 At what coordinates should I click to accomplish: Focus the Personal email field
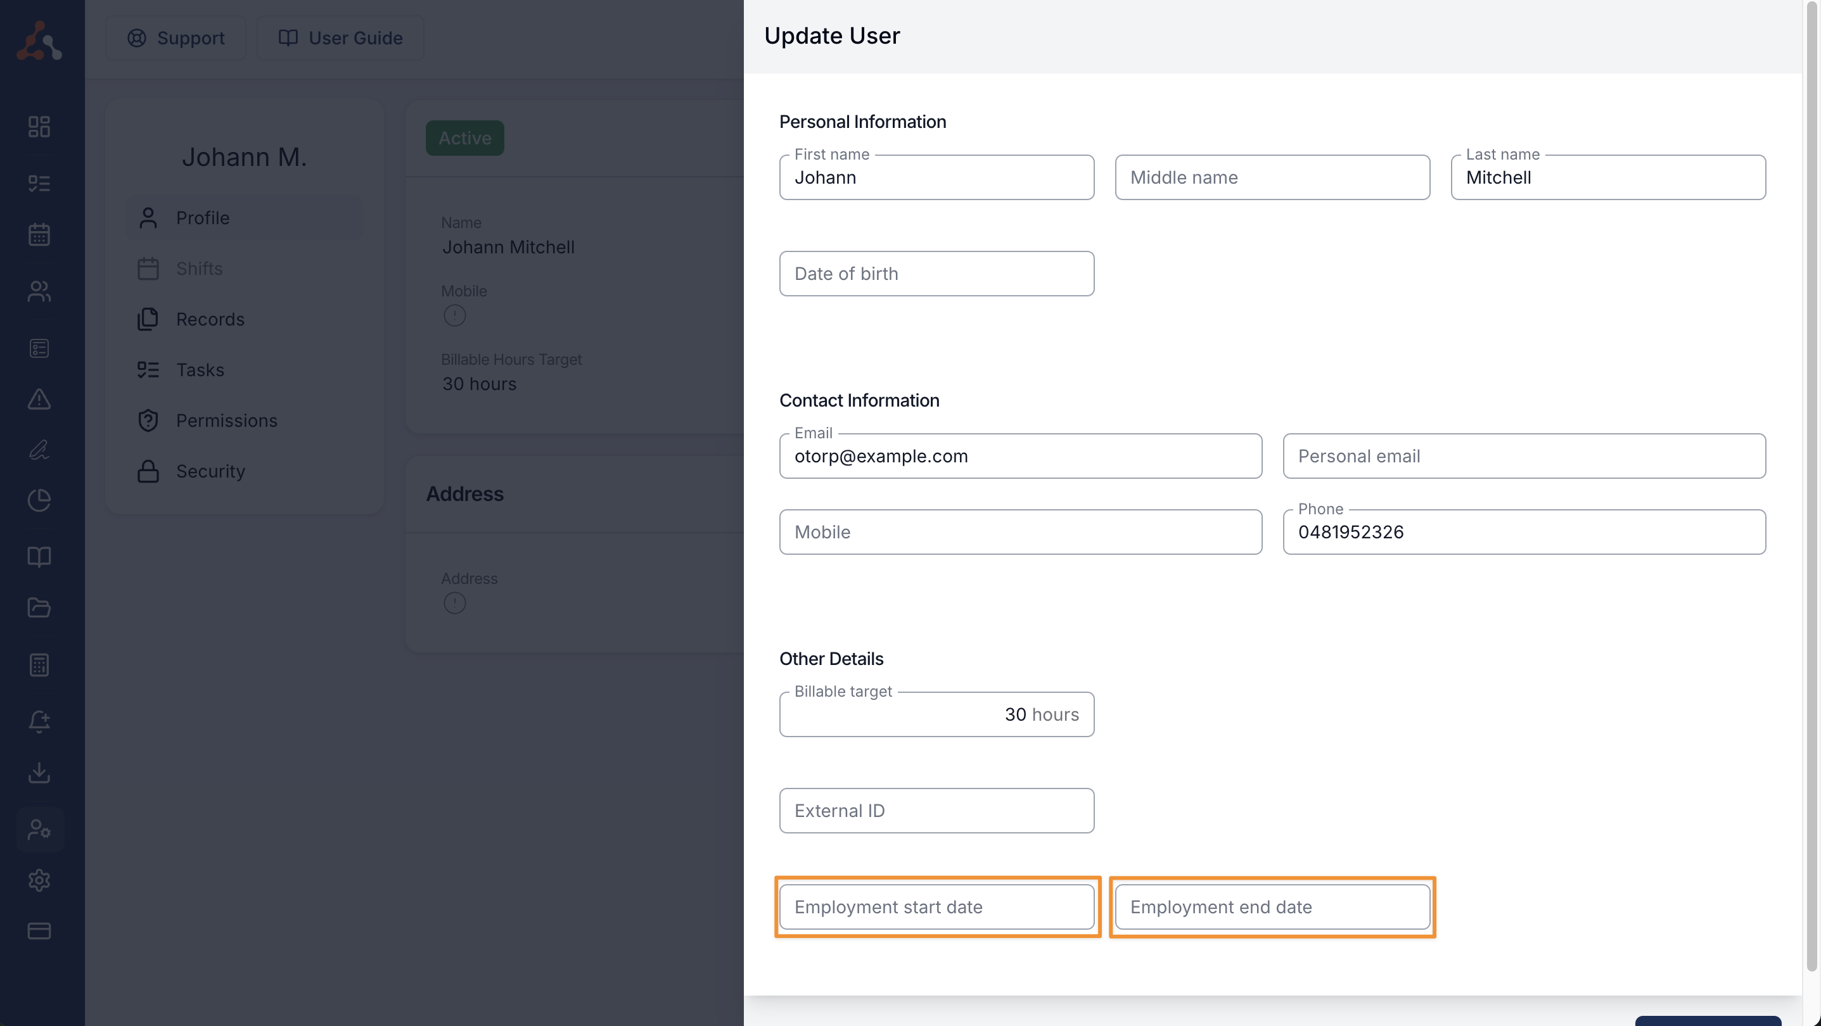1524,456
